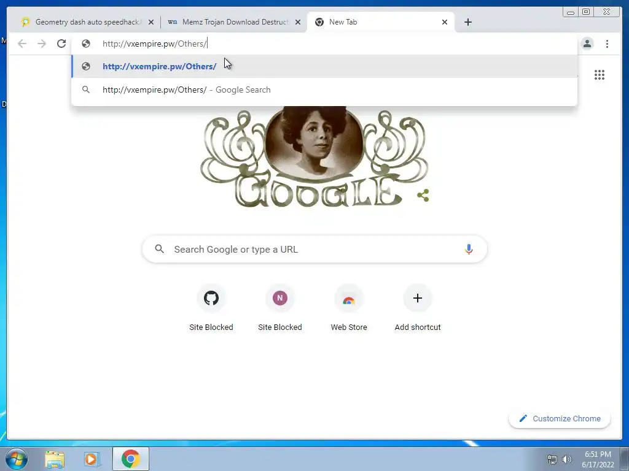Click the browser back arrow
The width and height of the screenshot is (629, 471).
click(22, 44)
